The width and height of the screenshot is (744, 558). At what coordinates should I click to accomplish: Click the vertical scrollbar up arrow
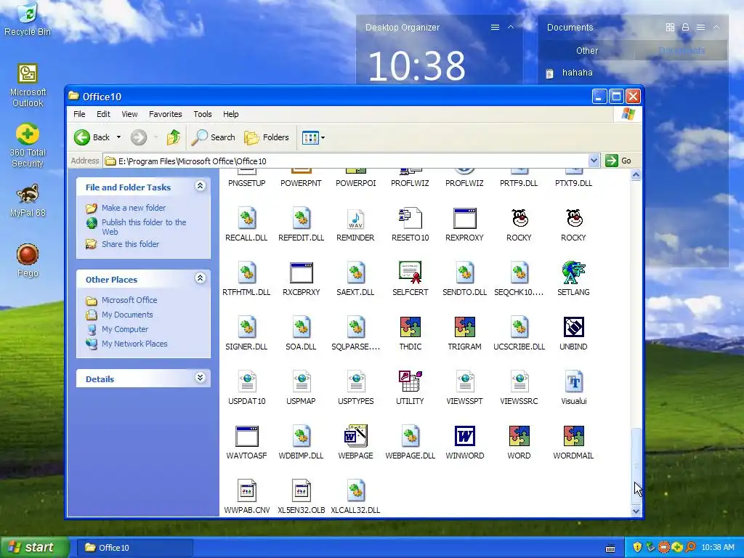(636, 174)
